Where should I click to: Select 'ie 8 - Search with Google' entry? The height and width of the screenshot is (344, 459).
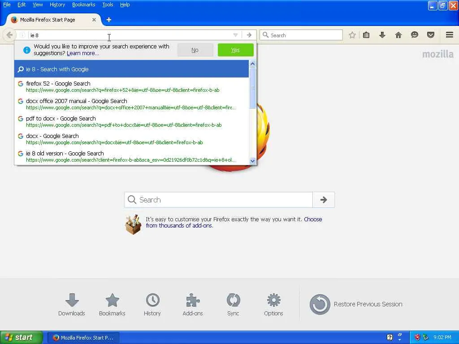pyautogui.click(x=131, y=69)
